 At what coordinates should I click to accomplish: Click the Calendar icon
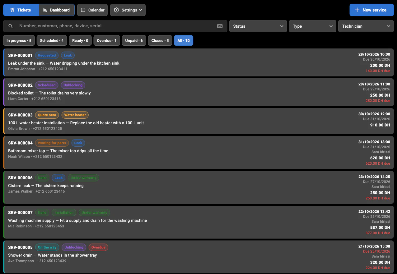83,10
